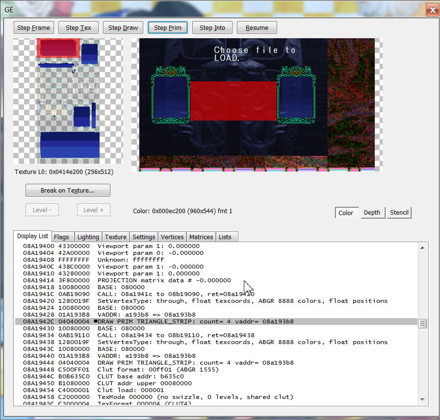The height and width of the screenshot is (420, 440).
Task: Open Break on Texture dialog
Action: [x=68, y=190]
